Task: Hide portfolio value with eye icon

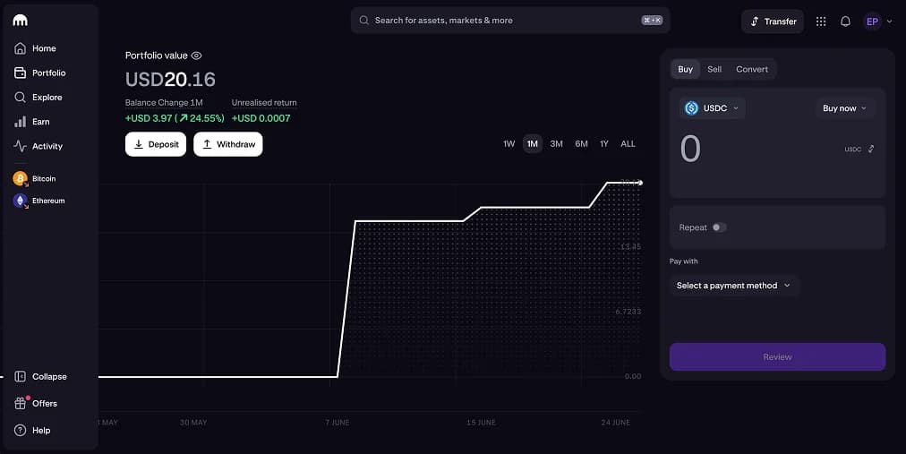Action: click(196, 56)
